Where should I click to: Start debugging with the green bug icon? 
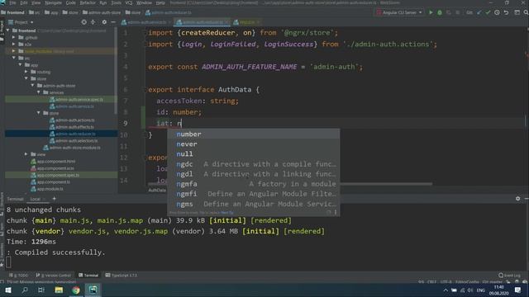pos(440,12)
